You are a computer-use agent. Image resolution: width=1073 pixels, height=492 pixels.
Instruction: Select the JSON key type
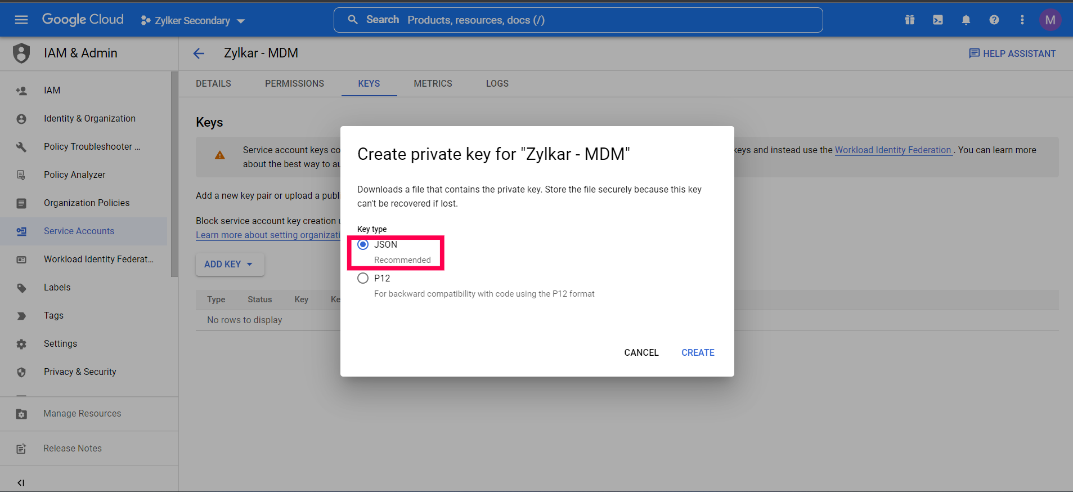pos(363,244)
